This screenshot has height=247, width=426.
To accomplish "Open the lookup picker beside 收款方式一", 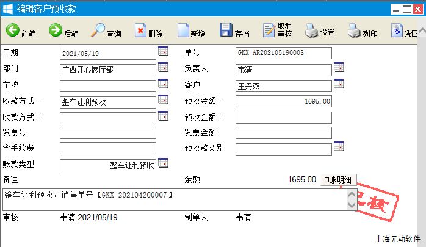I will point(163,99).
